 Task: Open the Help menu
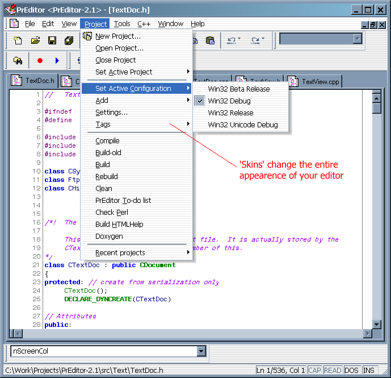[197, 24]
